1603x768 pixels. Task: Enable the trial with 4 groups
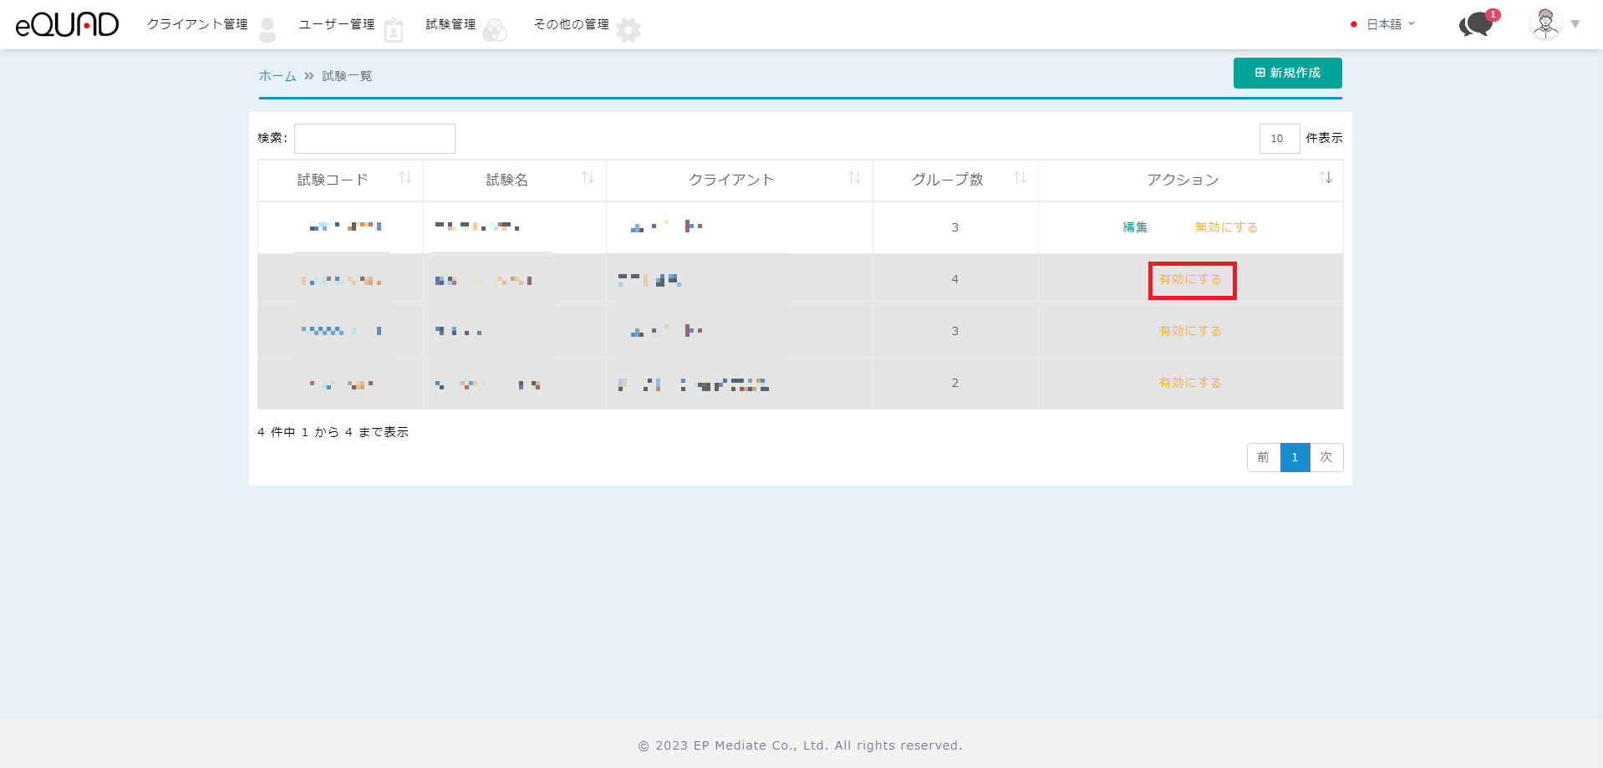point(1190,279)
